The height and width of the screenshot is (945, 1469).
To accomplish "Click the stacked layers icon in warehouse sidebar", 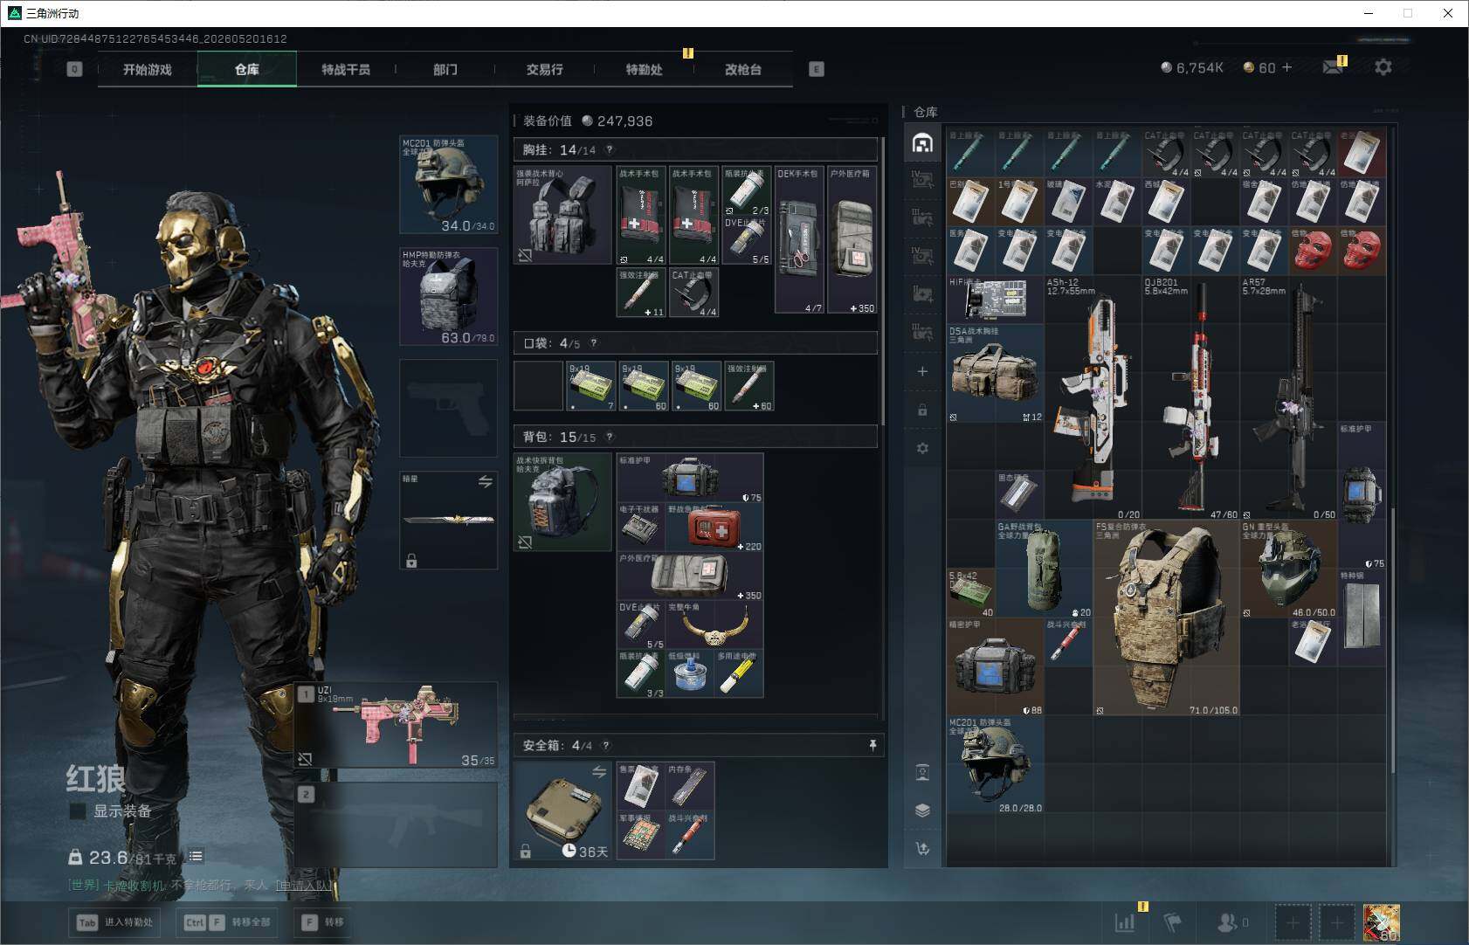I will (x=922, y=810).
